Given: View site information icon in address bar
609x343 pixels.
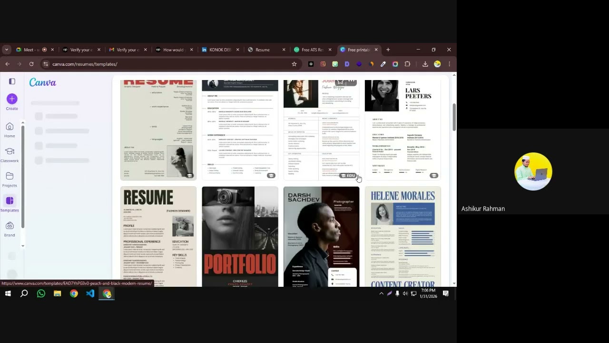Looking at the screenshot, I should tap(46, 64).
